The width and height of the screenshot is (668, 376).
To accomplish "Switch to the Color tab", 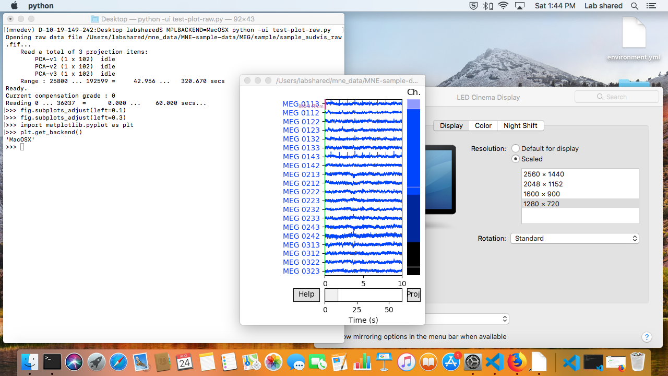I will 483,125.
